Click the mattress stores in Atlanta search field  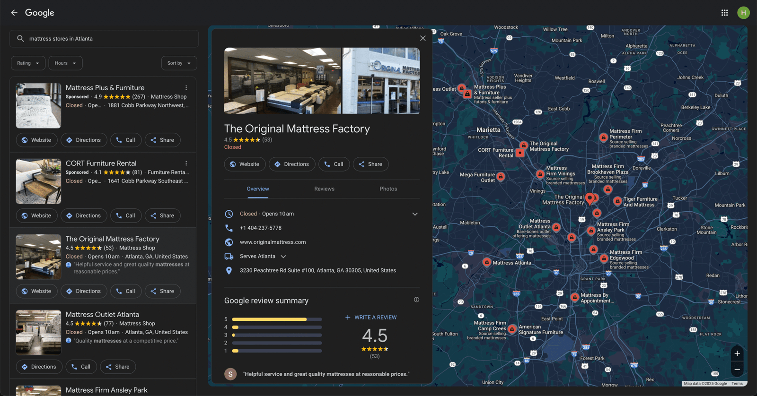point(104,39)
